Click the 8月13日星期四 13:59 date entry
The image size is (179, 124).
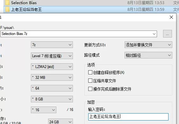click(146, 10)
